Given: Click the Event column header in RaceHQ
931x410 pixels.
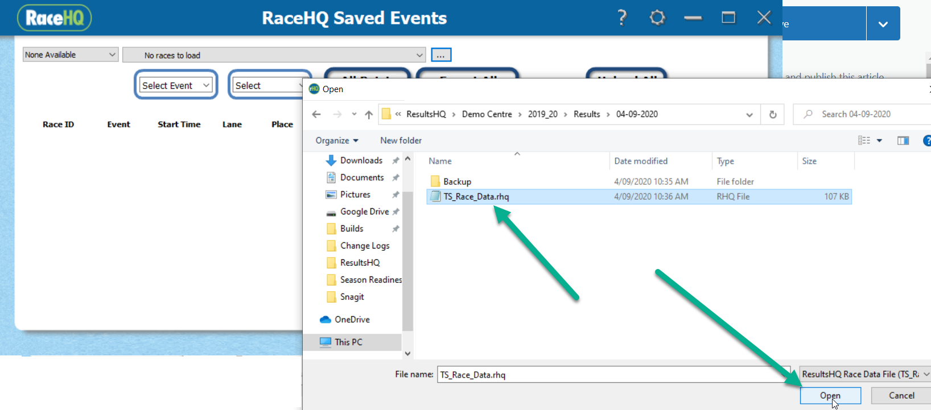Looking at the screenshot, I should [x=118, y=125].
